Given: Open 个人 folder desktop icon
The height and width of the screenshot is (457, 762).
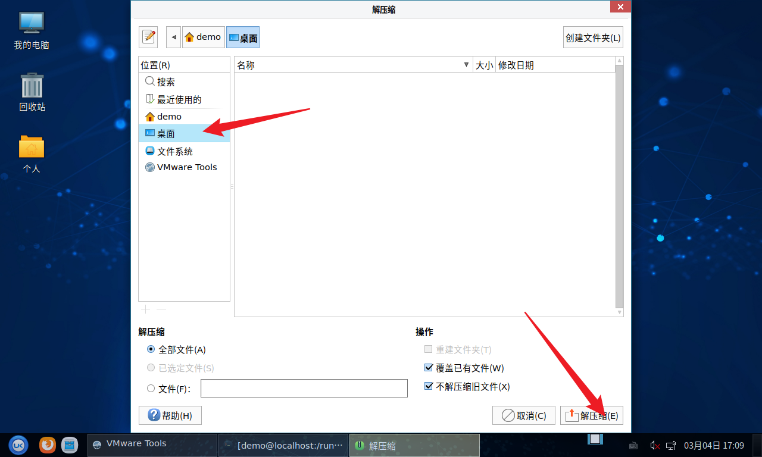Looking at the screenshot, I should tap(32, 154).
